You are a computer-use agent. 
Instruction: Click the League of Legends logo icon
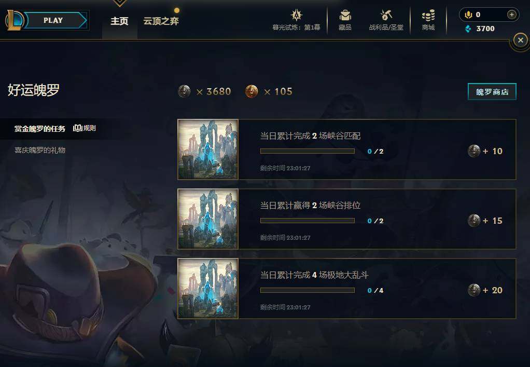click(15, 20)
